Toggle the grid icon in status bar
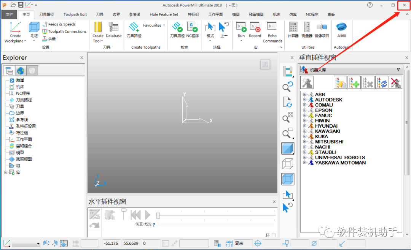The height and width of the screenshot is (250, 411). click(x=76, y=244)
